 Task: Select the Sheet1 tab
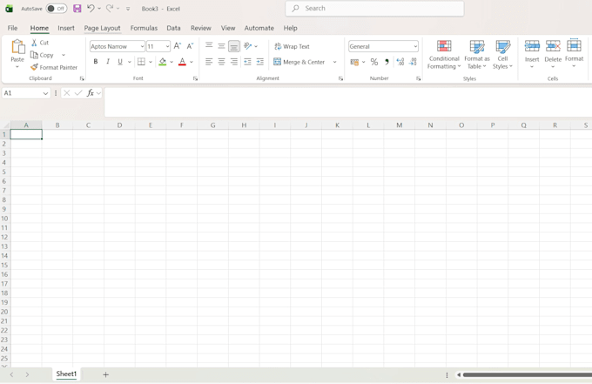(66, 374)
